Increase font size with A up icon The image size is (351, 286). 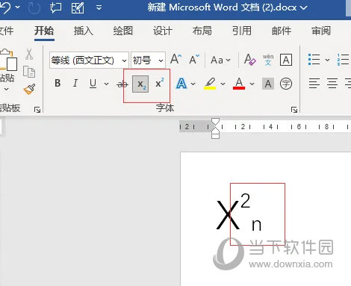175,60
